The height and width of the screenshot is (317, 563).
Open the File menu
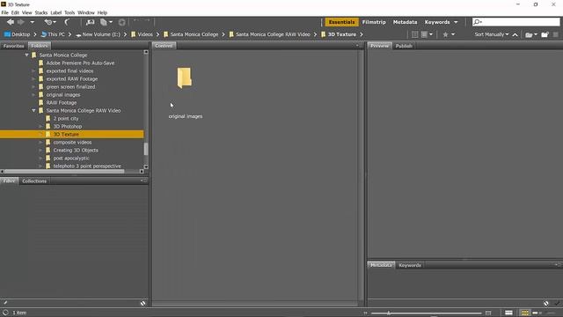coord(4,12)
